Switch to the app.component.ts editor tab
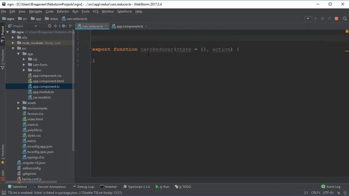Screen dimensions: 349x196 pyautogui.click(x=130, y=26)
